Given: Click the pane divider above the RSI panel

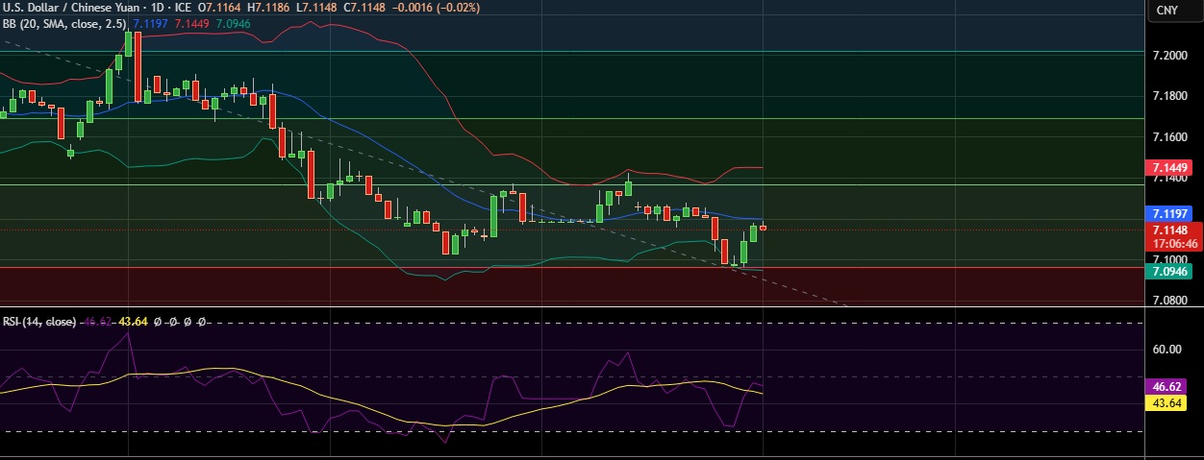Looking at the screenshot, I should tap(577, 308).
